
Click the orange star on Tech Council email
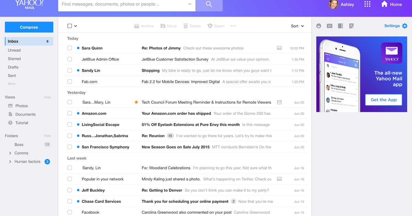136,102
